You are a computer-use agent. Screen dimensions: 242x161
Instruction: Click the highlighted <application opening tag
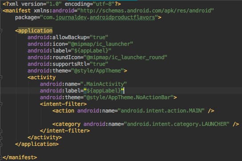click(34, 31)
